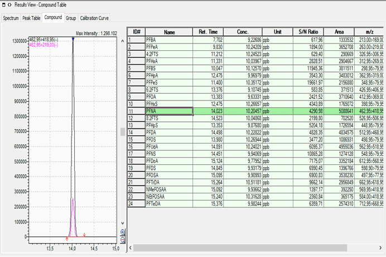Click the red peak end marker
The height and width of the screenshot is (257, 386).
click(84, 235)
